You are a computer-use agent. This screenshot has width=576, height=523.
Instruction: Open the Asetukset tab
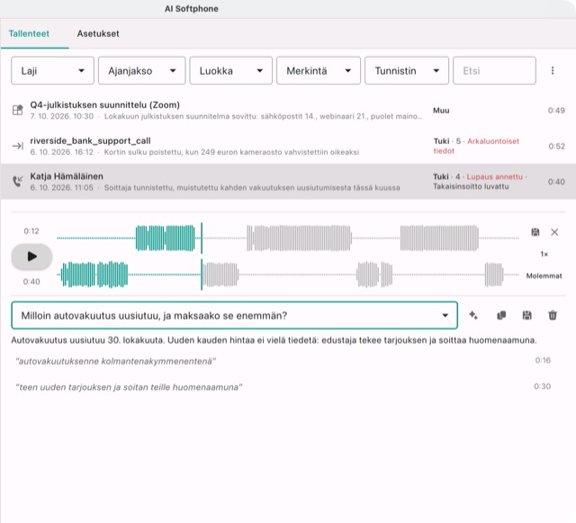click(98, 33)
